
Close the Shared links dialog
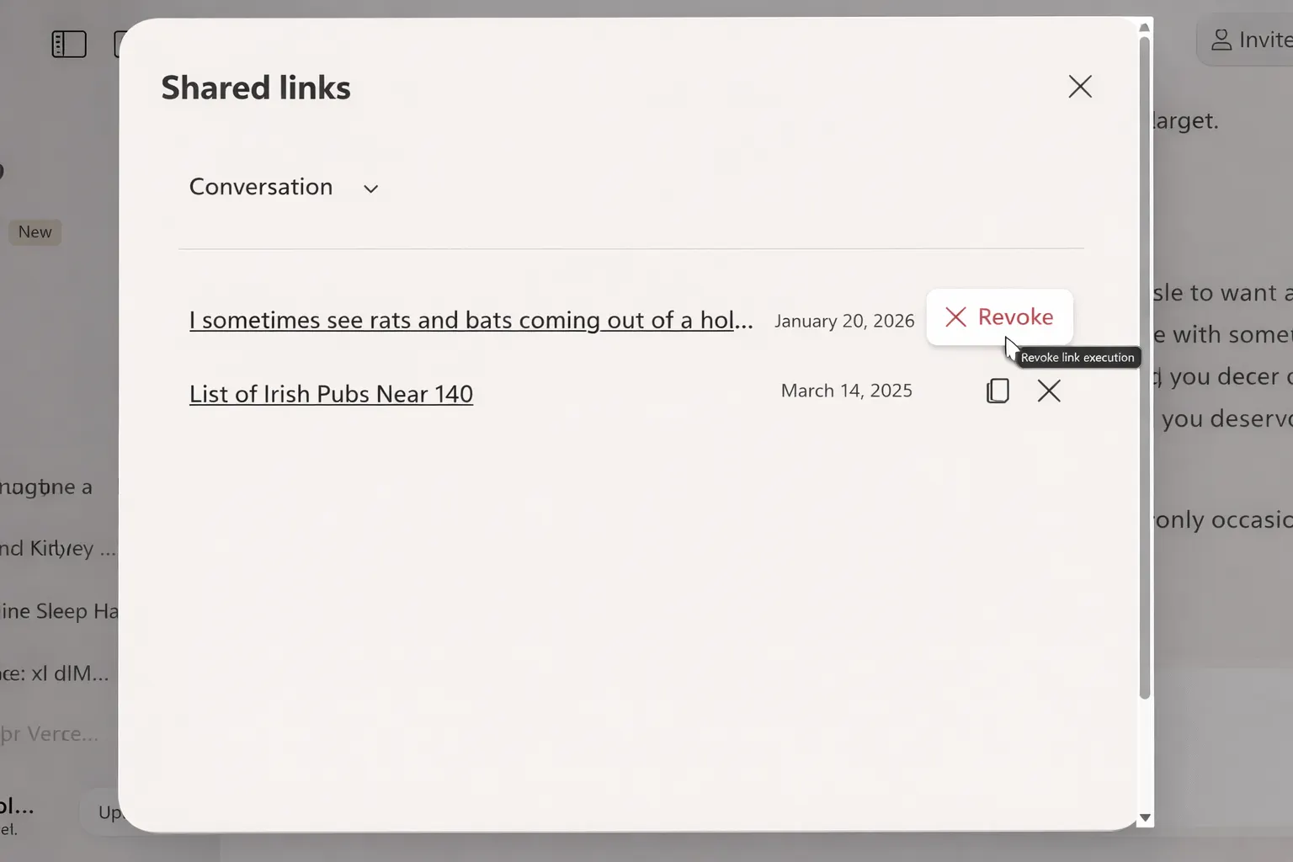[x=1080, y=87]
